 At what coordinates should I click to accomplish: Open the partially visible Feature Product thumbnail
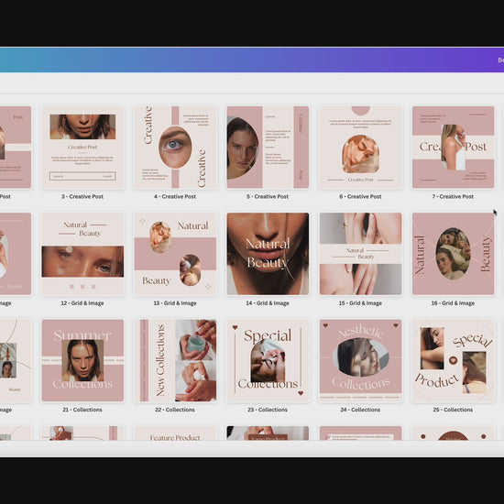pyautogui.click(x=175, y=433)
